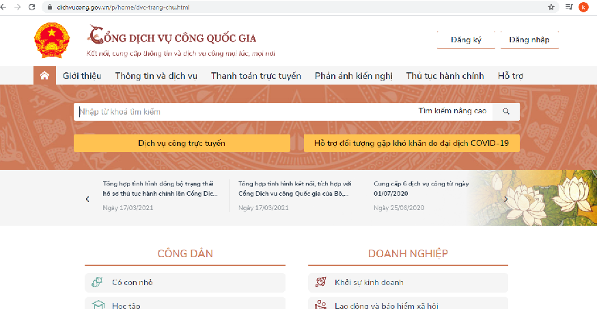The width and height of the screenshot is (597, 309).
Task: Open Thanh toán trực tuyến menu
Action: click(256, 76)
